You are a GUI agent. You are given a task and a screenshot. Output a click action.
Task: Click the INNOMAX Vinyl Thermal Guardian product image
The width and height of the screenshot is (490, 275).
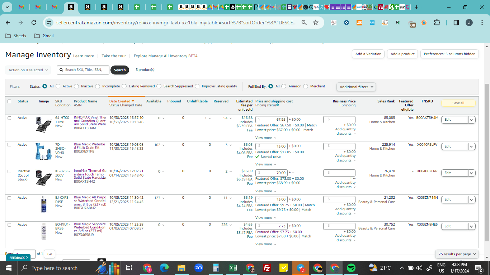[44, 125]
